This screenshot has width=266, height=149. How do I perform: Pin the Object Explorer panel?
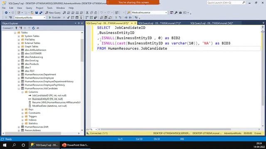[79, 23]
